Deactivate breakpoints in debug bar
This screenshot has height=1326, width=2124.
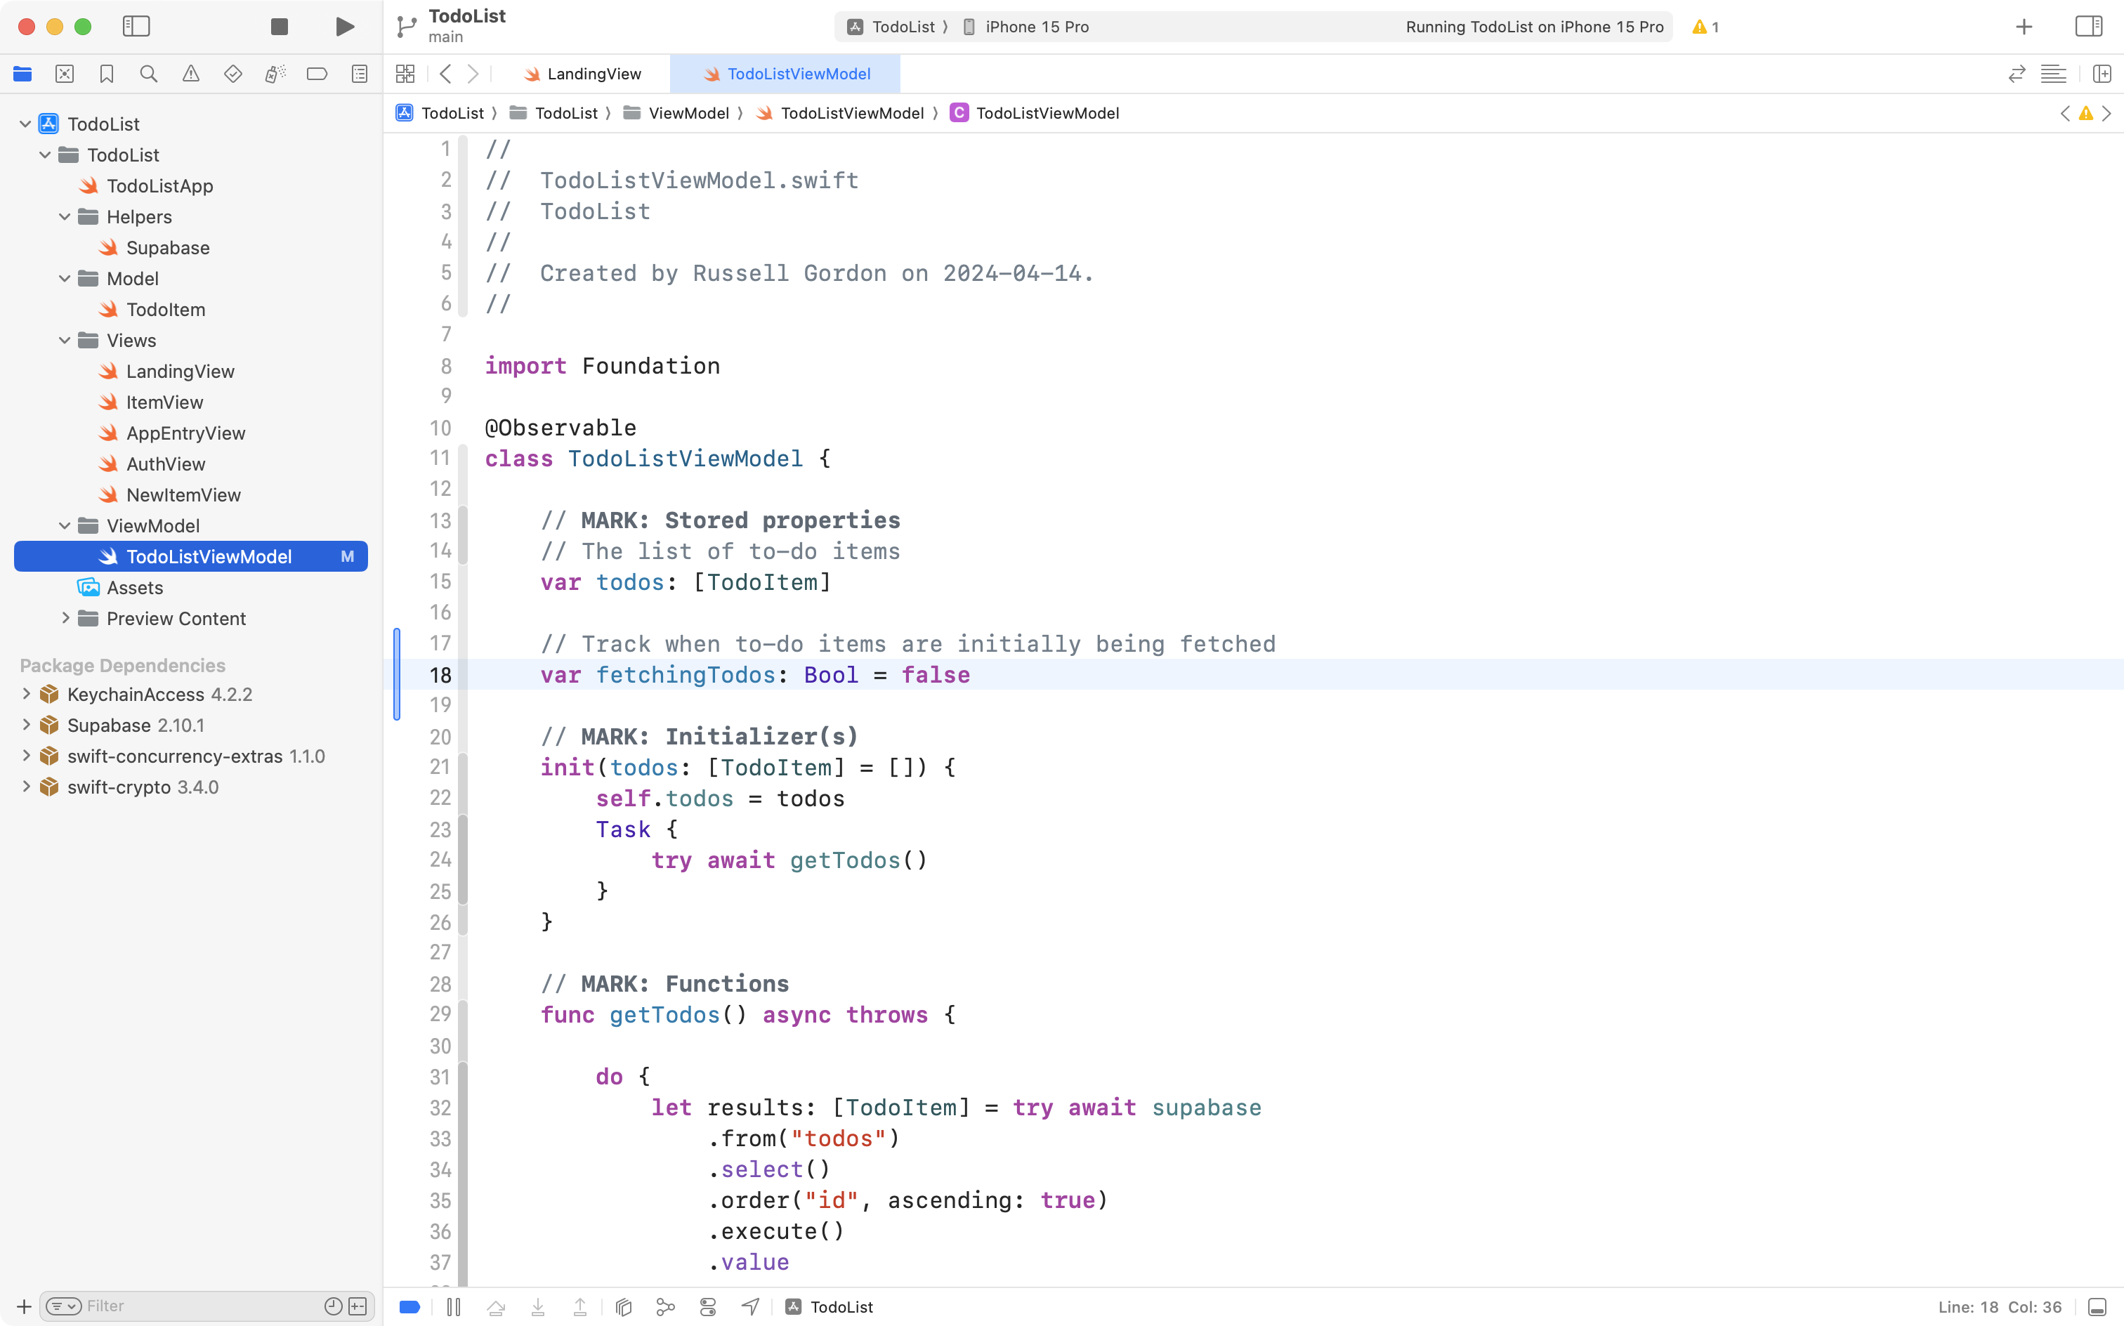click(x=409, y=1306)
